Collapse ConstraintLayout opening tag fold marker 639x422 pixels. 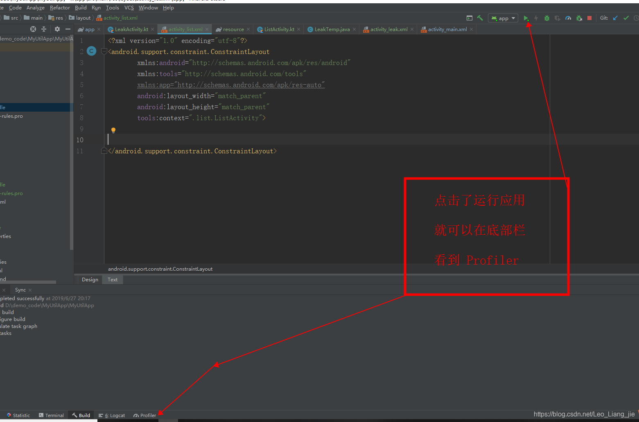click(104, 52)
